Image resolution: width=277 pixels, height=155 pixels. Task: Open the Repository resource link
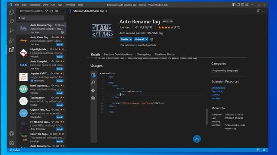coord(217,91)
